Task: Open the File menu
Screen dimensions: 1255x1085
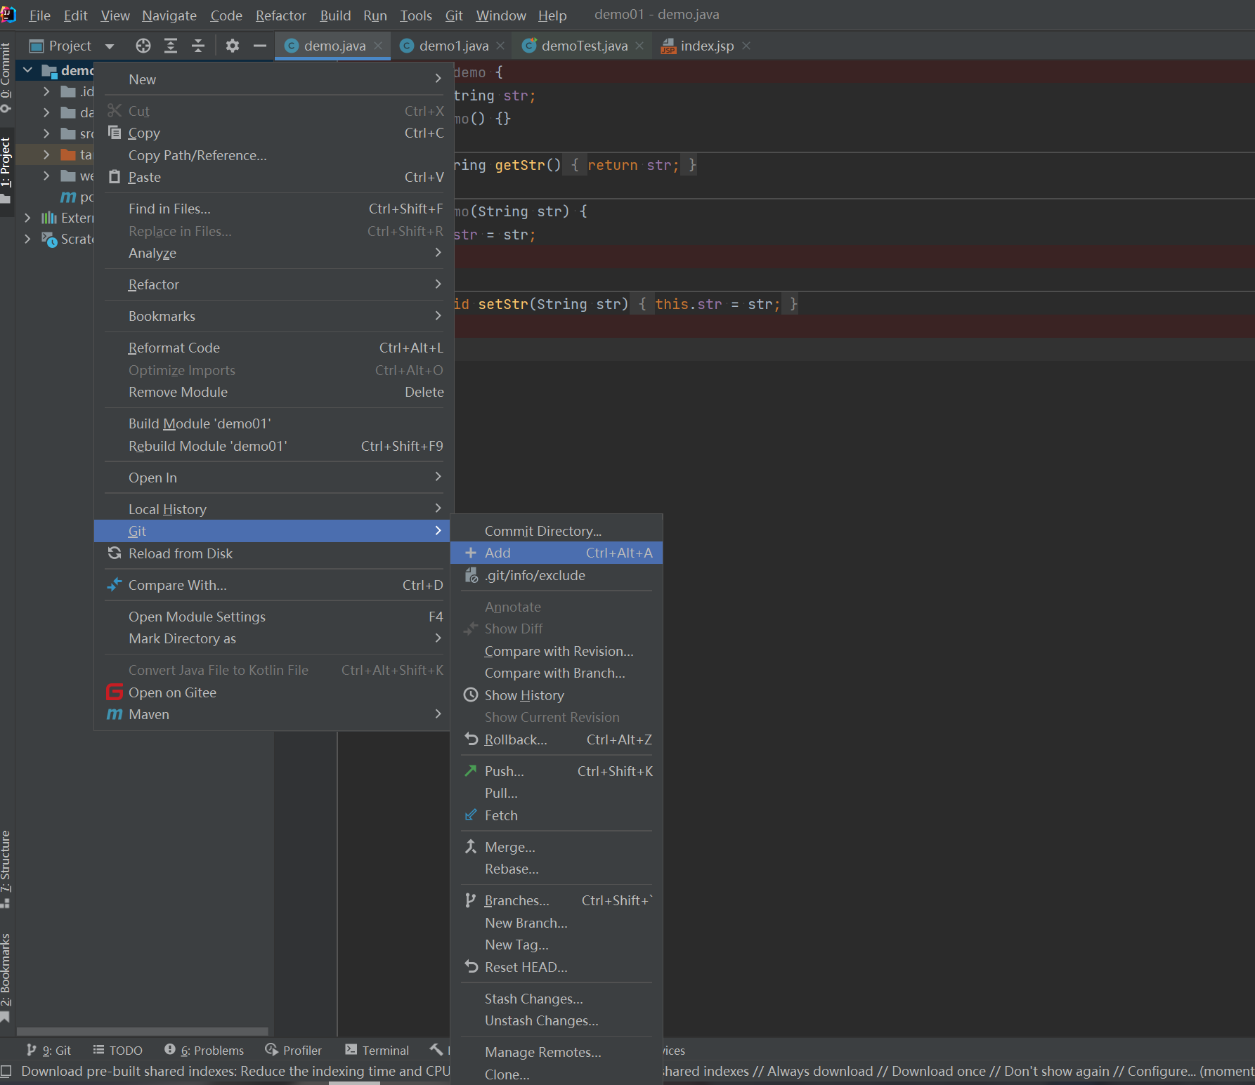Action: (39, 15)
